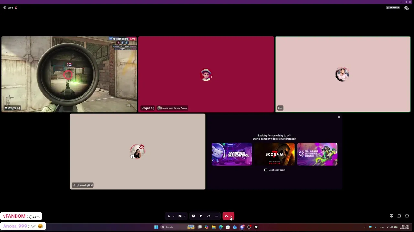Click the microphone in-use tray icon
414x232 pixels.
pos(376,227)
